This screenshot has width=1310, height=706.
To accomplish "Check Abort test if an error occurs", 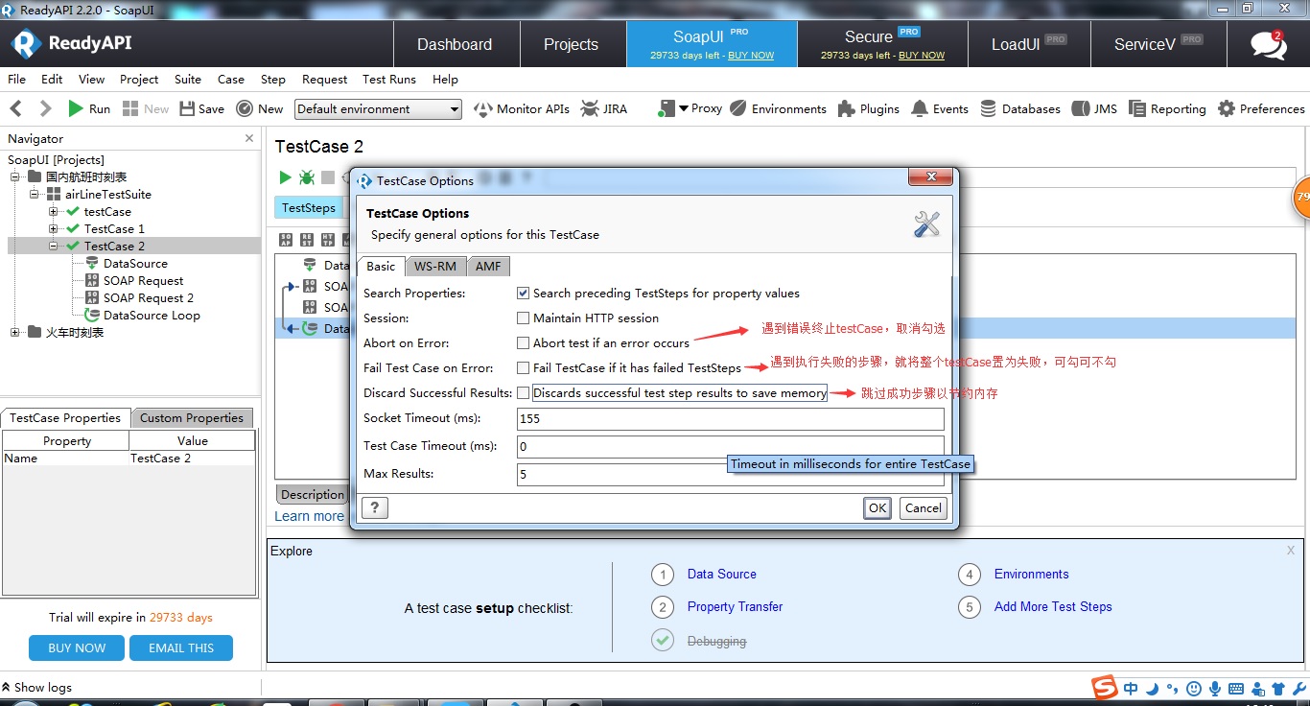I will tap(523, 343).
